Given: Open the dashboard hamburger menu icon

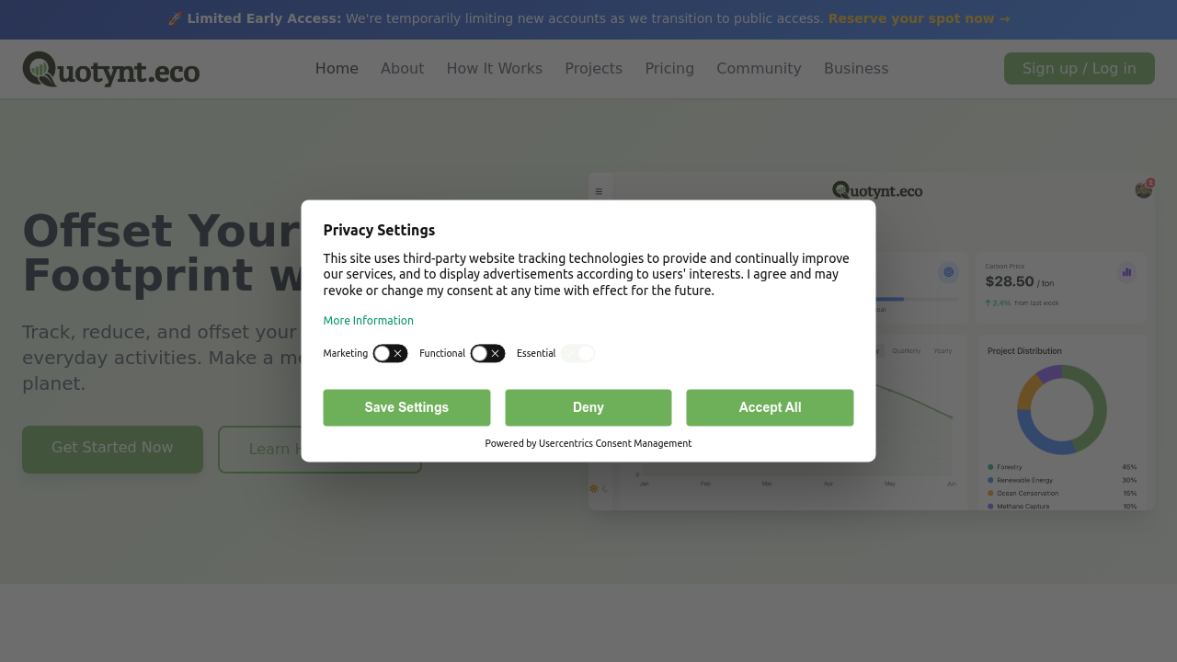Looking at the screenshot, I should 599,191.
